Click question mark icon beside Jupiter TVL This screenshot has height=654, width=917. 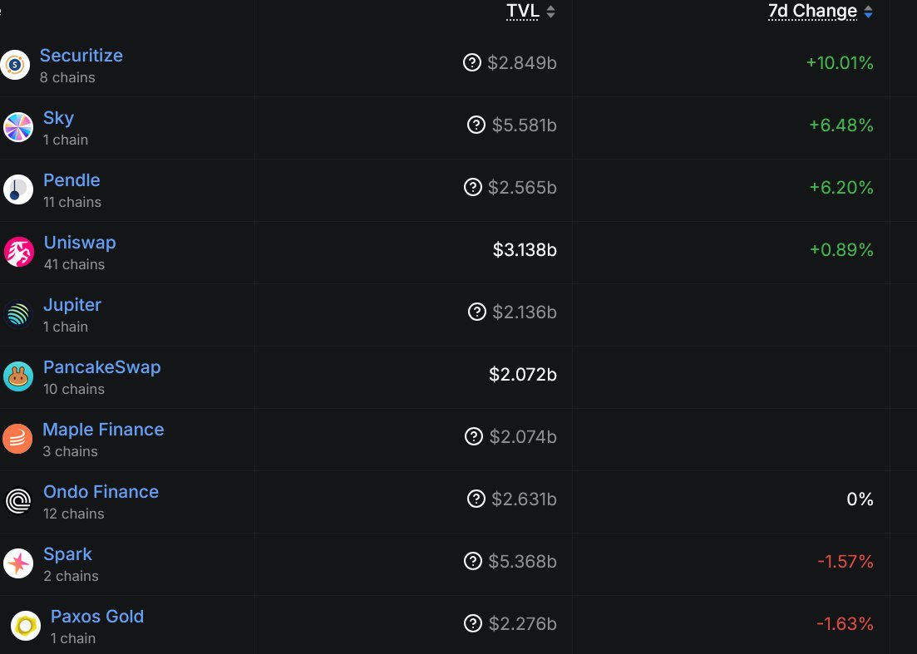click(x=477, y=312)
